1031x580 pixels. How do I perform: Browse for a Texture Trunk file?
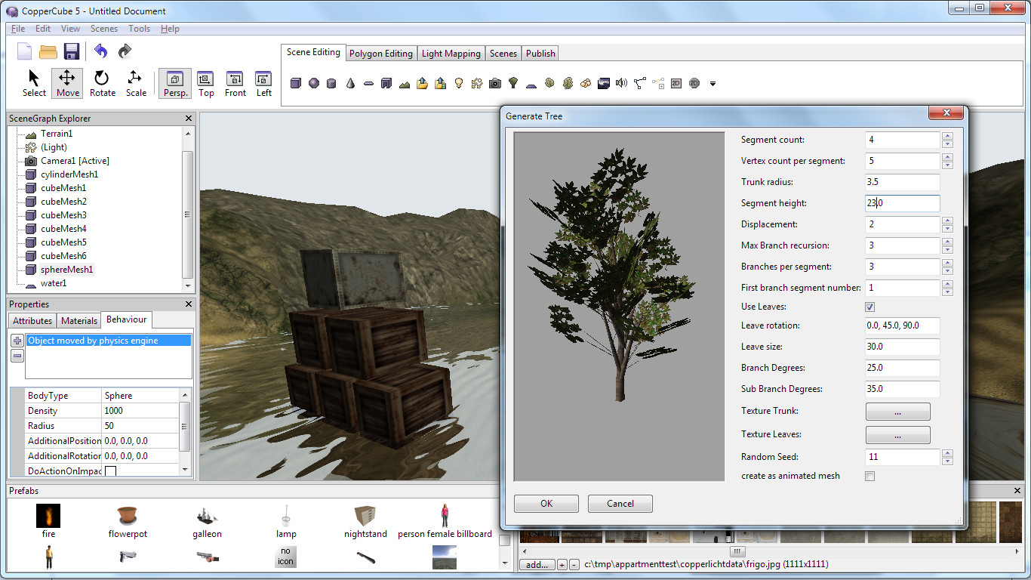tap(897, 412)
